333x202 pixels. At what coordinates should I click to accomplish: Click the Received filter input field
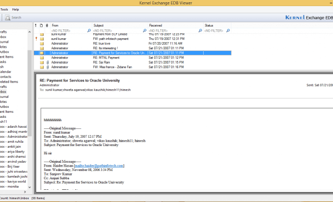point(173,30)
